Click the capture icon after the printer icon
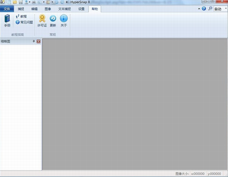Screen dimensions: 228x177 click(x=40, y=2)
